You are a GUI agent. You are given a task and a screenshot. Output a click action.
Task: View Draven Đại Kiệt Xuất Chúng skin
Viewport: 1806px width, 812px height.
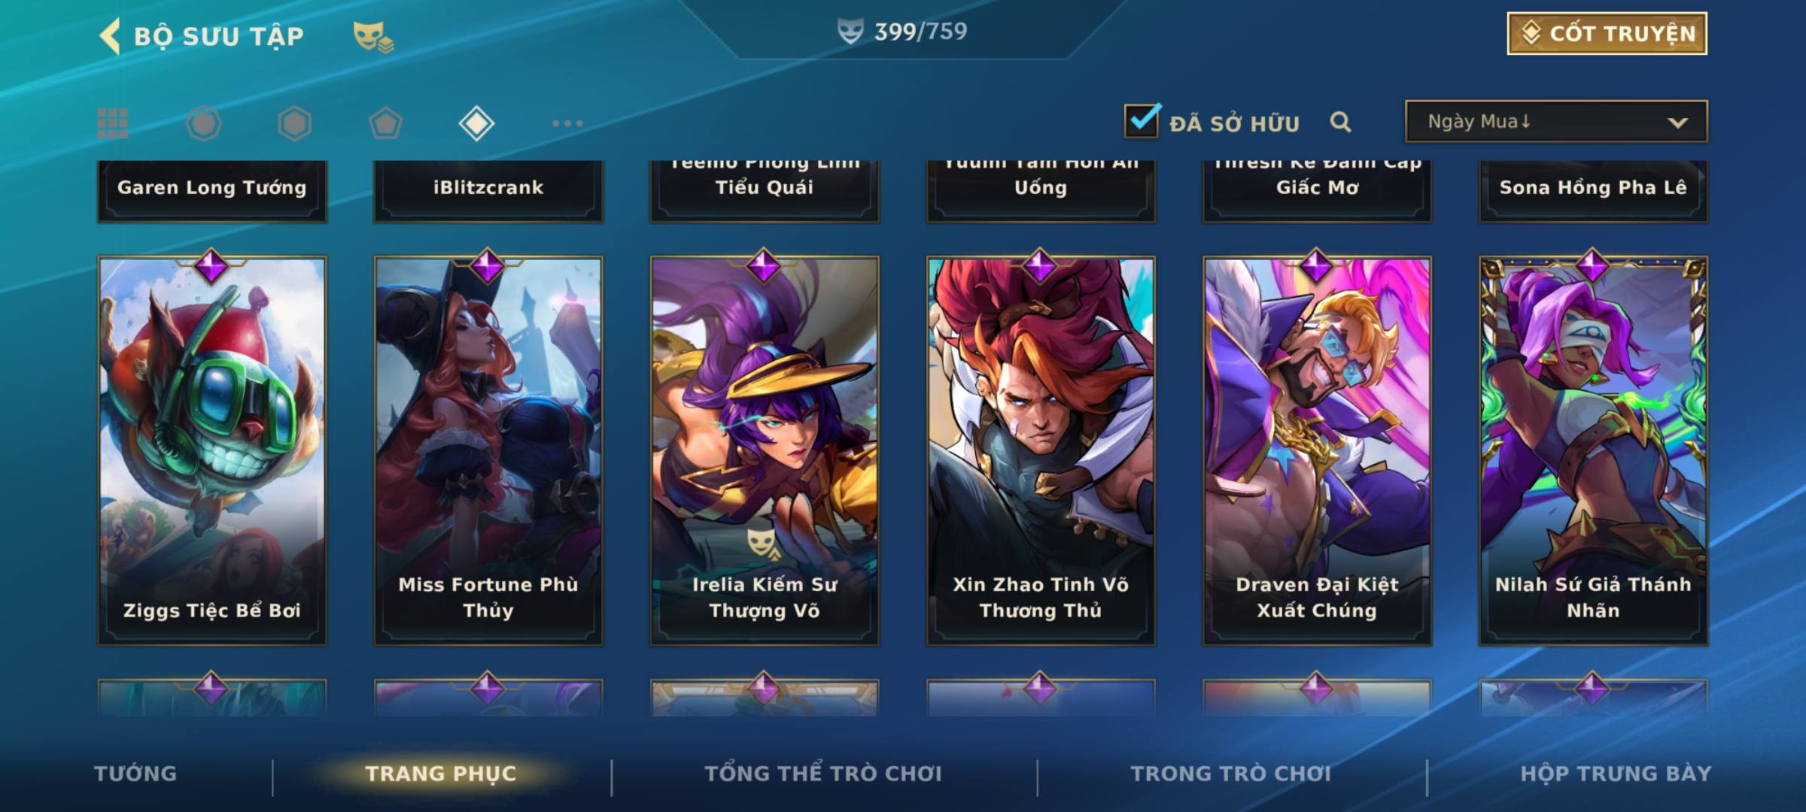[1317, 450]
